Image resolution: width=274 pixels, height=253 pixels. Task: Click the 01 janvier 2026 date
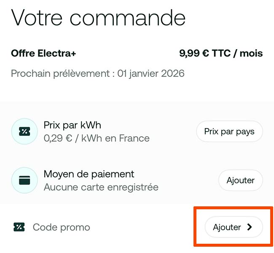(151, 74)
